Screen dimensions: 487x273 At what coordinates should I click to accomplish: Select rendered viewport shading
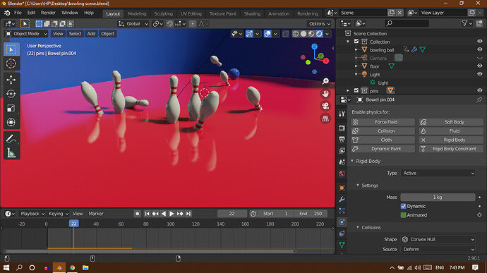[x=319, y=34]
